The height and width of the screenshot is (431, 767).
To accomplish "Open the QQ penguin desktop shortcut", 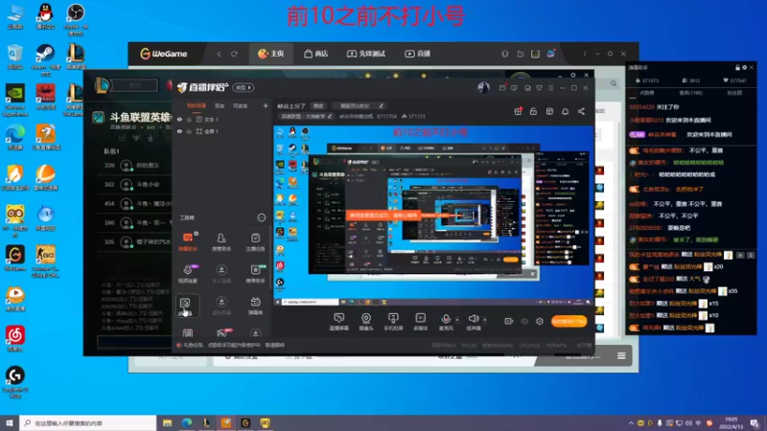I will coord(45,16).
